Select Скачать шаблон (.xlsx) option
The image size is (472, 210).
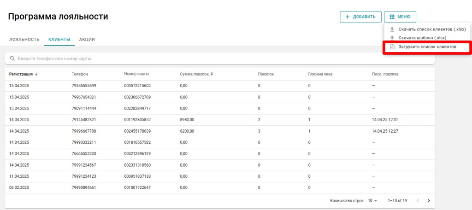point(422,38)
